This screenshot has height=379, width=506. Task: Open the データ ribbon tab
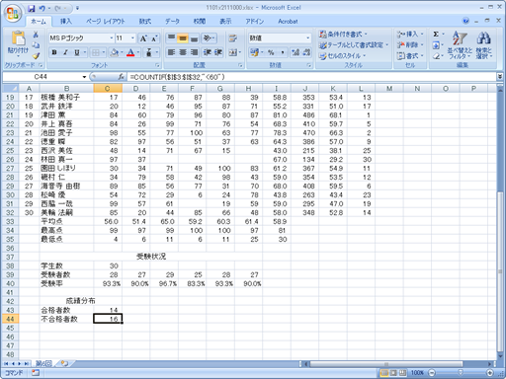172,22
